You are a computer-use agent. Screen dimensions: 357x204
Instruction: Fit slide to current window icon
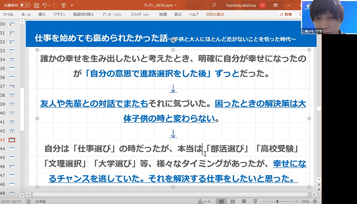tap(315, 201)
